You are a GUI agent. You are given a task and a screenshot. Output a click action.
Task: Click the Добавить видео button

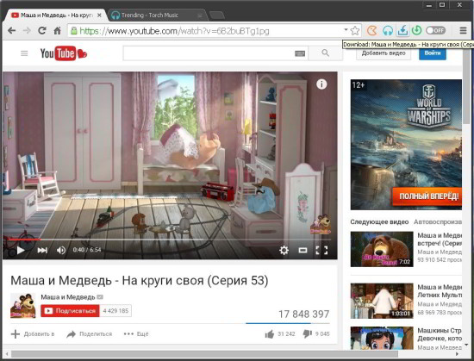(x=384, y=53)
